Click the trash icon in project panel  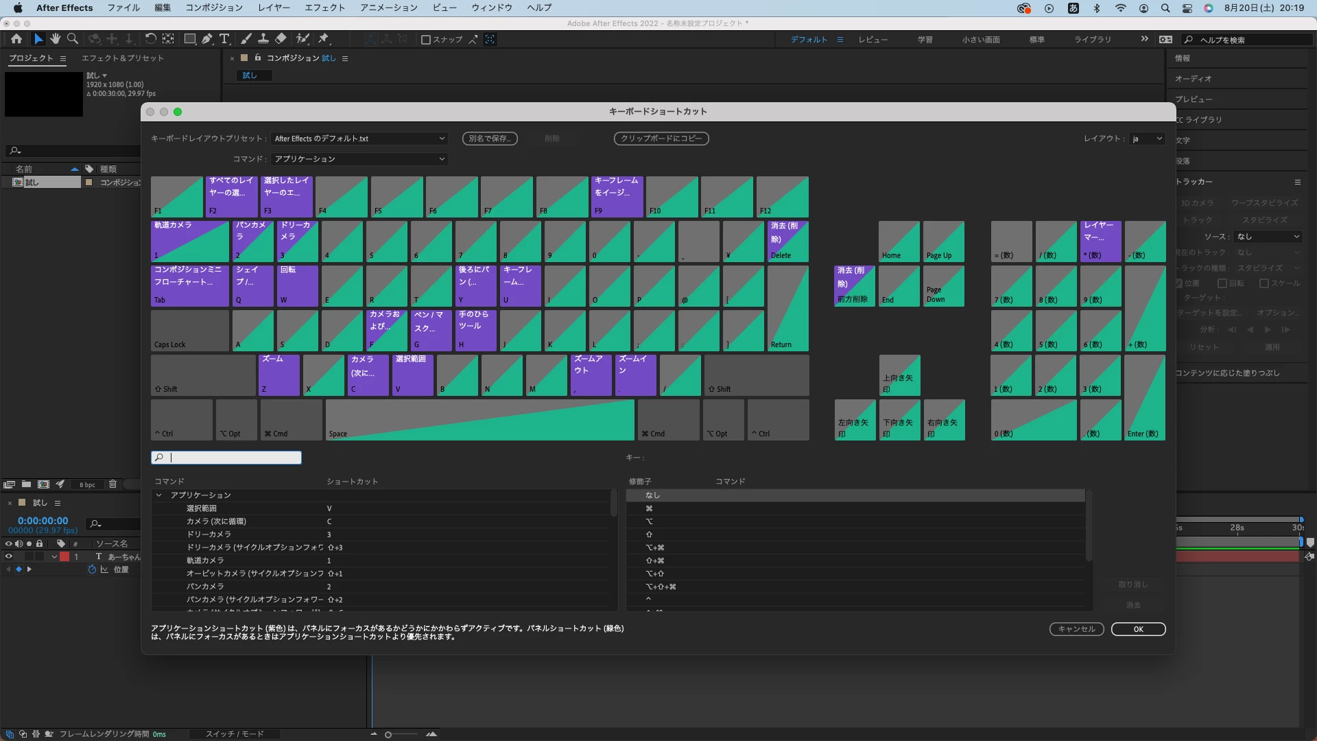pyautogui.click(x=112, y=484)
